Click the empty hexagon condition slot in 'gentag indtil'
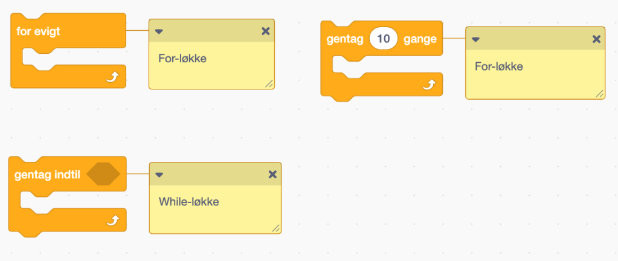 tap(103, 174)
